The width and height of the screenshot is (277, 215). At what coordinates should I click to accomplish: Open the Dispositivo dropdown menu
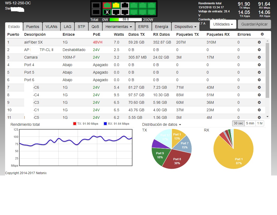tap(185, 27)
